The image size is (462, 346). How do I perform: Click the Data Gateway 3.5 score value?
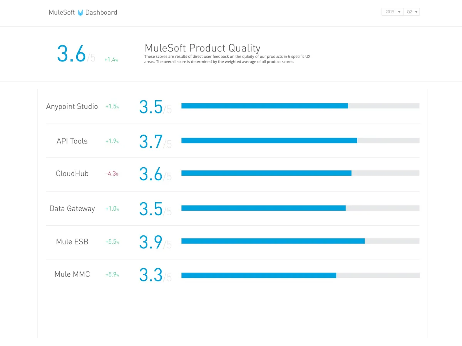point(151,209)
